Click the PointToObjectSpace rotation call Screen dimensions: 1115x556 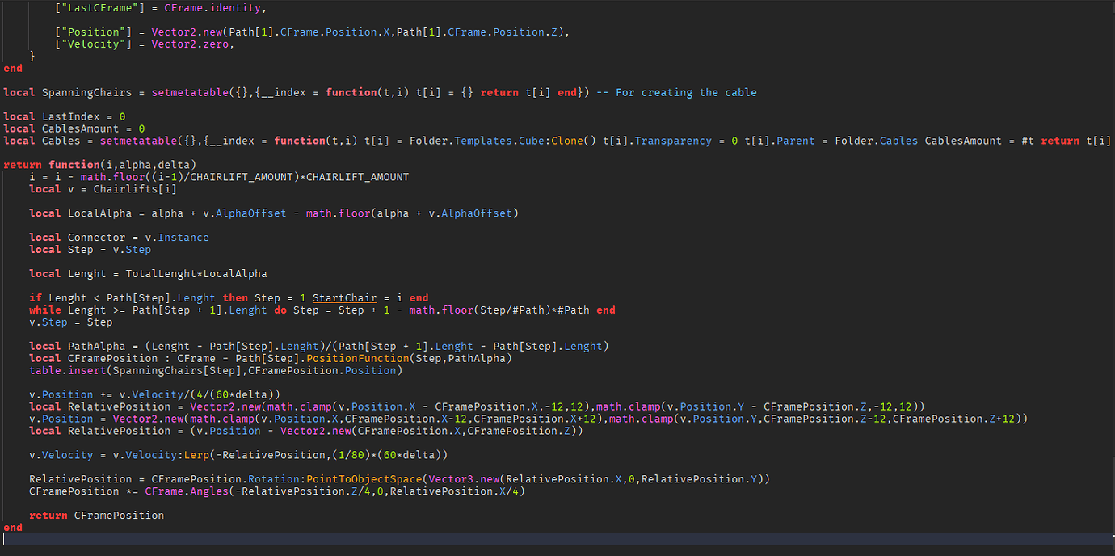(372, 478)
